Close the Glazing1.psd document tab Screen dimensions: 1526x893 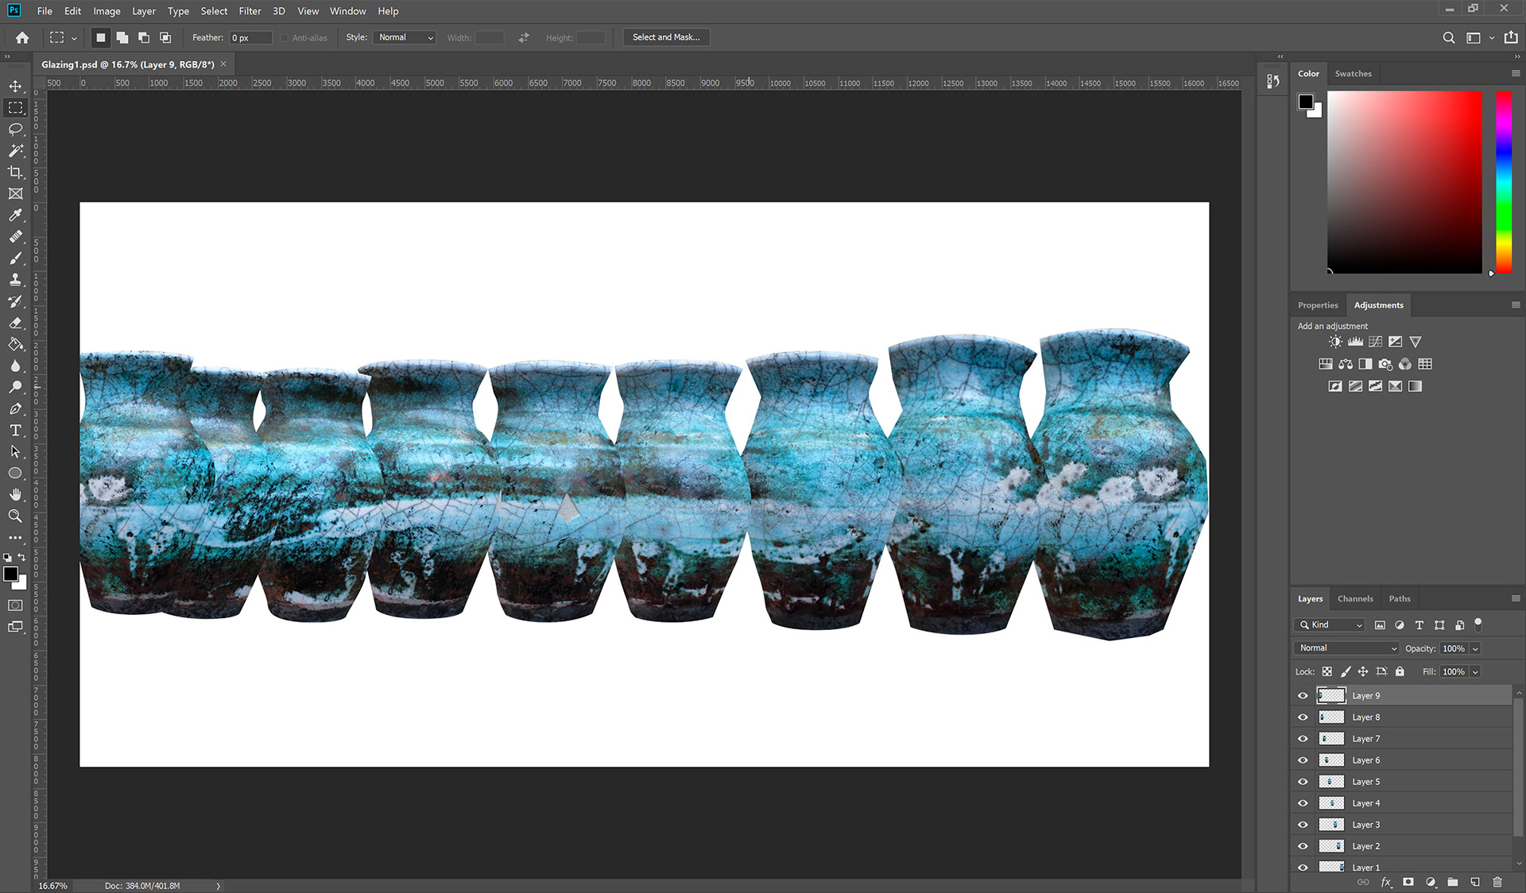(x=223, y=64)
